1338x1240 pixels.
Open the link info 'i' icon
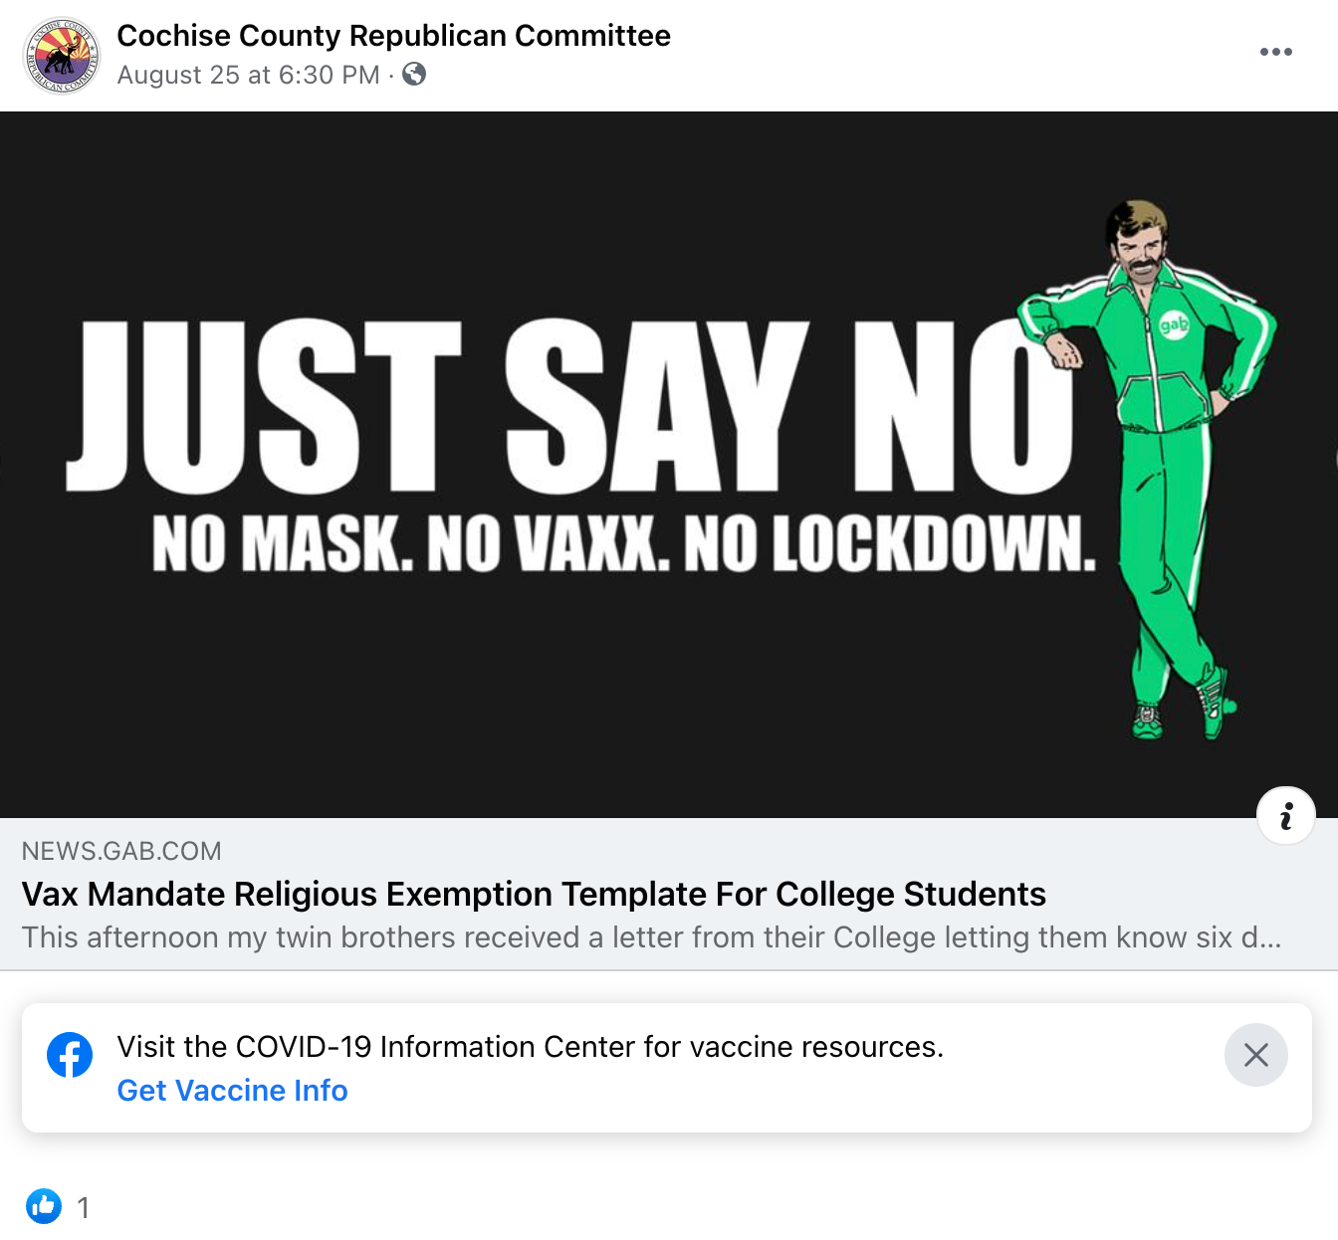click(x=1286, y=816)
